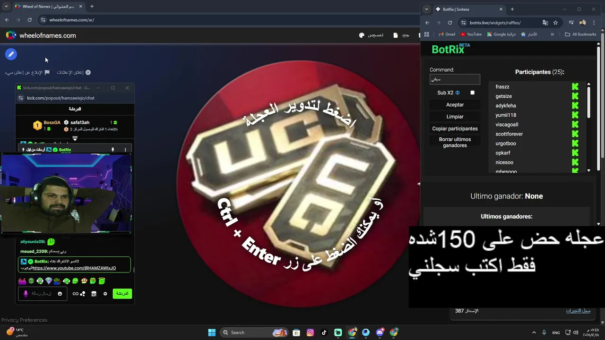Click the channel points dots icon in chat
This screenshot has height=340, width=605.
[x=83, y=294]
